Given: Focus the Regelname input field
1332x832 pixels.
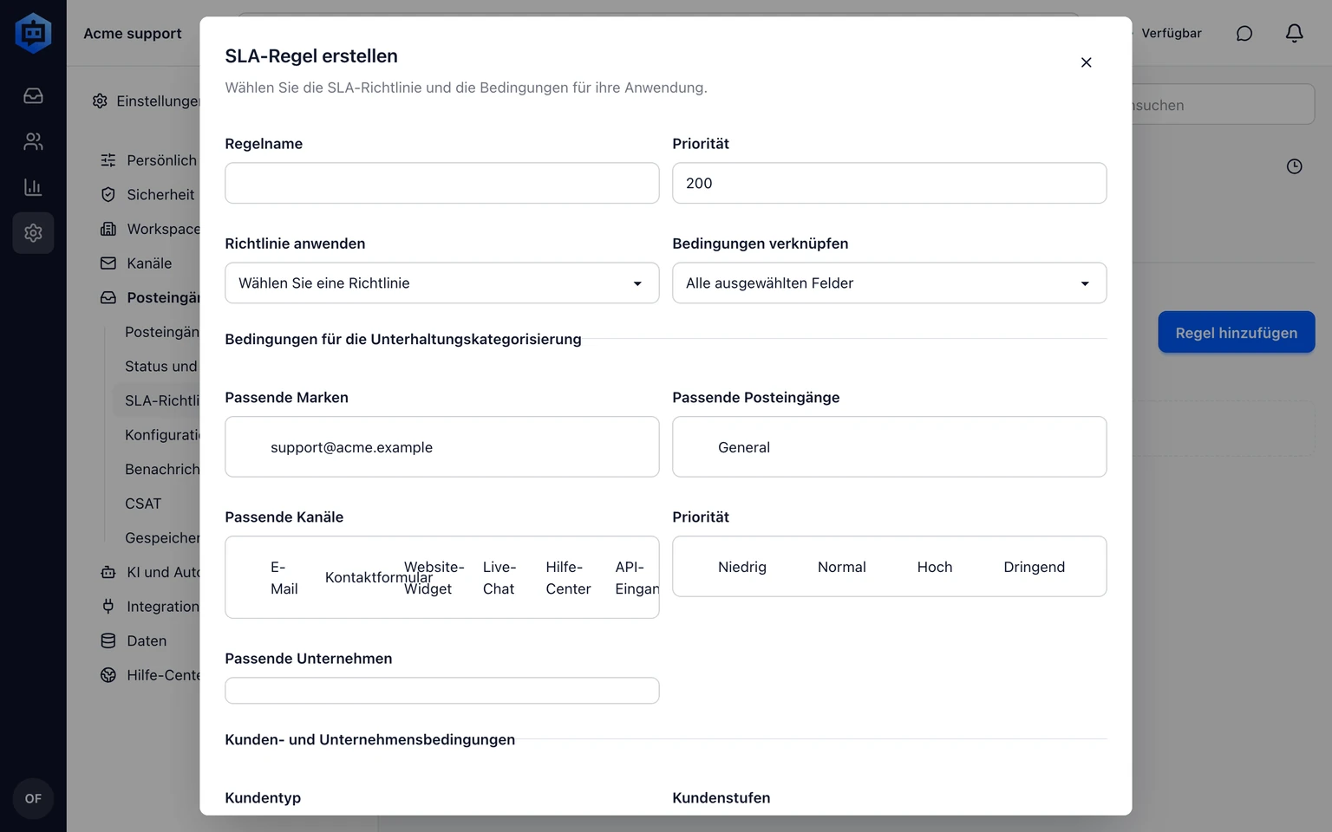Looking at the screenshot, I should (x=442, y=183).
